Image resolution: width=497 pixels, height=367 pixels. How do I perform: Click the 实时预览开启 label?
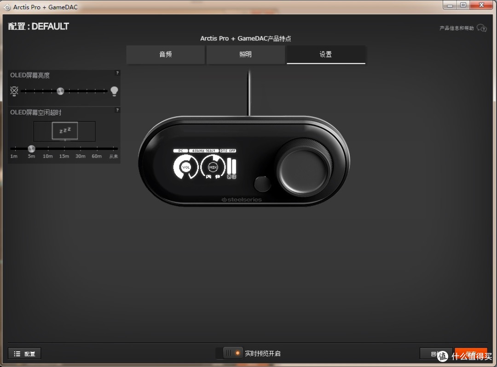262,353
